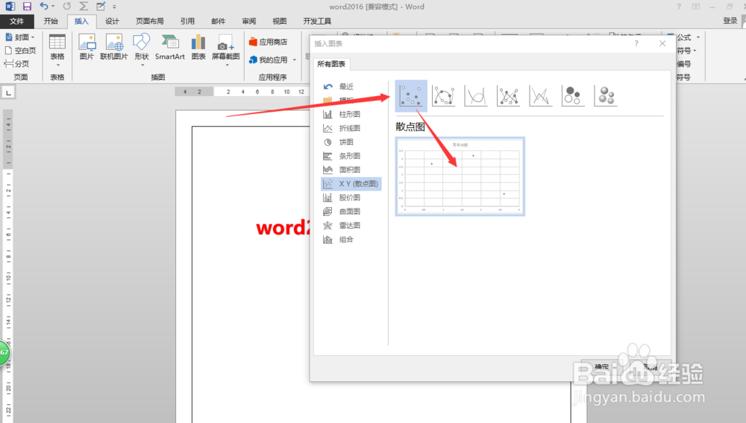Screen dimensions: 746x423
Task: Choose 股价图 chart category
Action: [351, 197]
